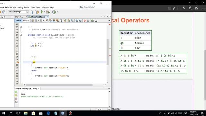Viewport: 206px width, 116px height.
Task: Close the Output ifelse part 3 tab
Action: pos(39,89)
